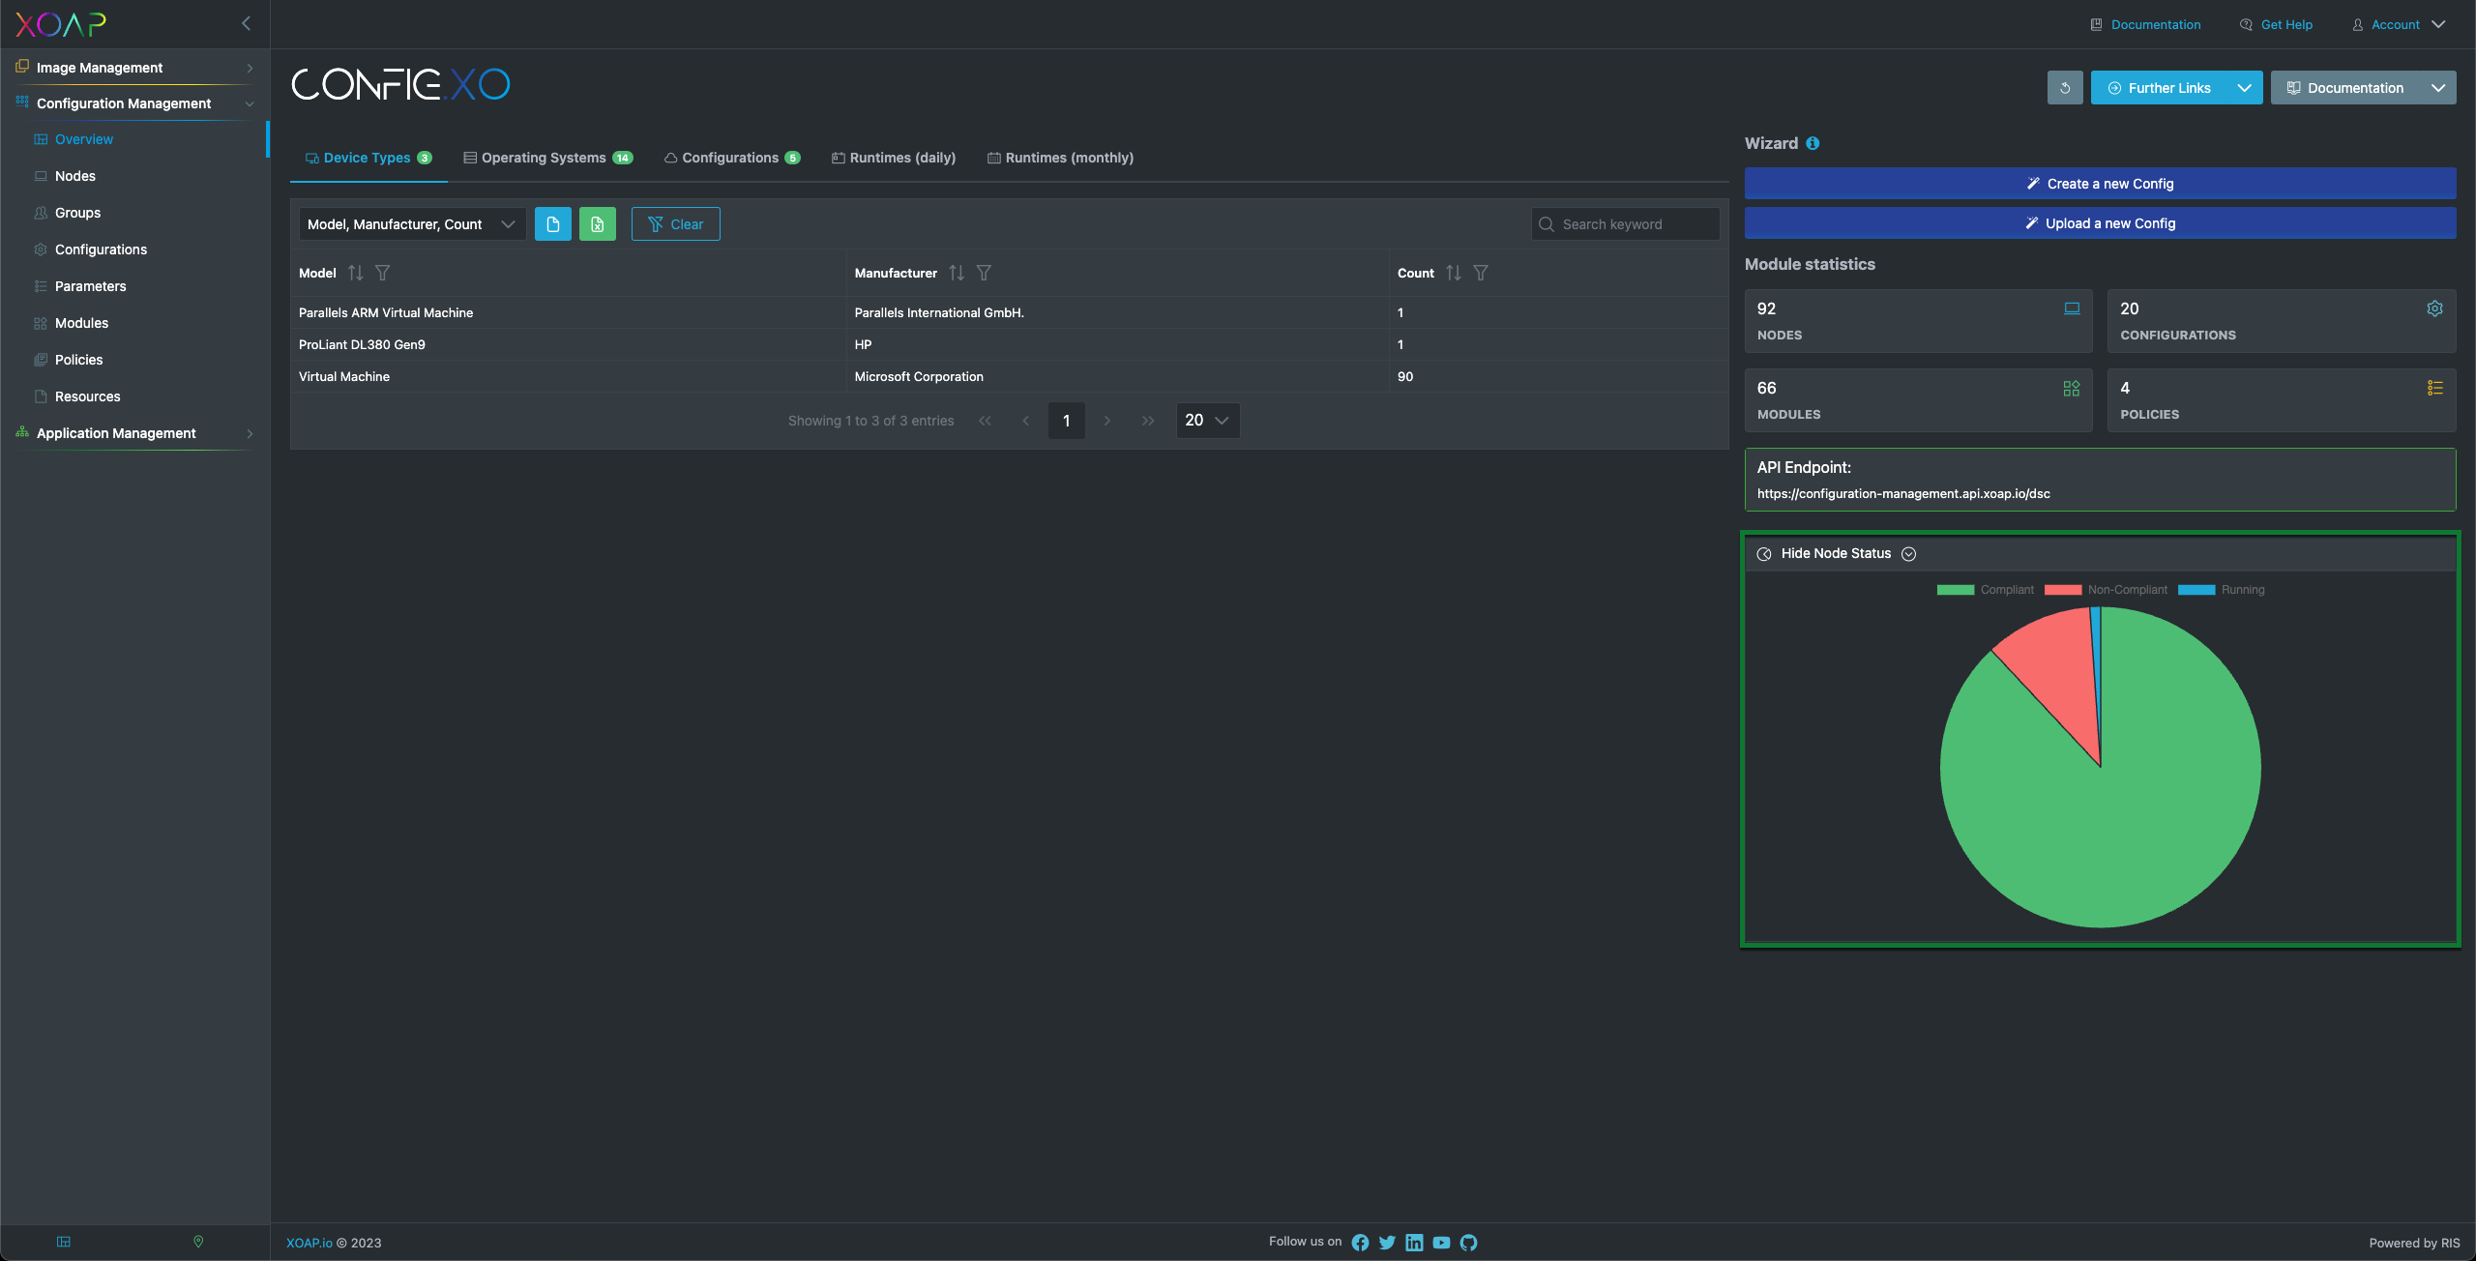Open Runtimes (monthly) tab
2476x1261 pixels.
(1060, 158)
